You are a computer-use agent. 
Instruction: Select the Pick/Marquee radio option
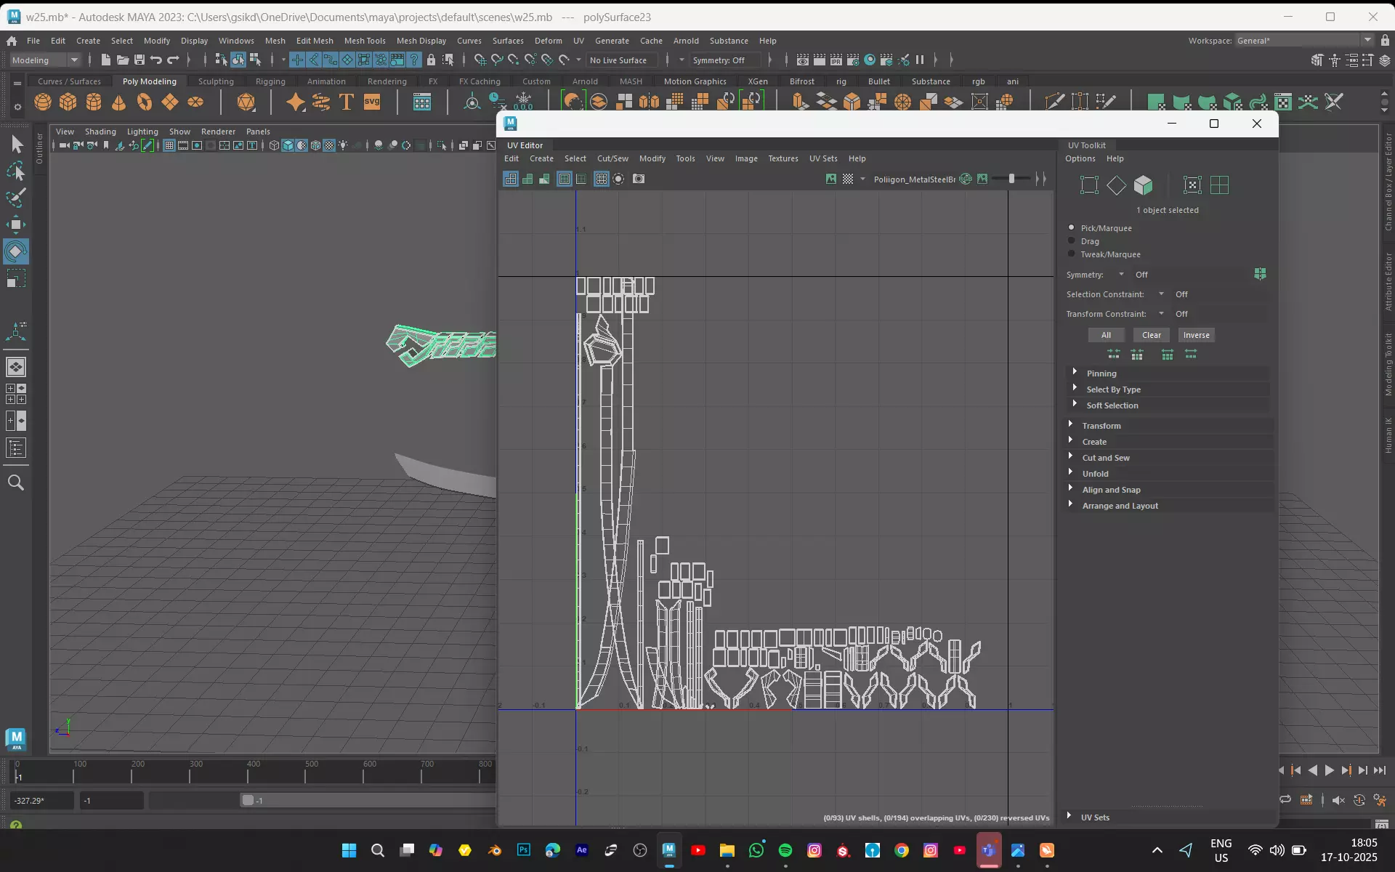tap(1072, 227)
